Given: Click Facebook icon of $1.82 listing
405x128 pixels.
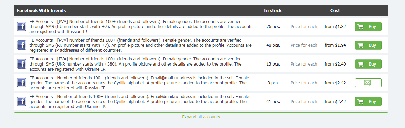Looking at the screenshot, I should (22, 27).
